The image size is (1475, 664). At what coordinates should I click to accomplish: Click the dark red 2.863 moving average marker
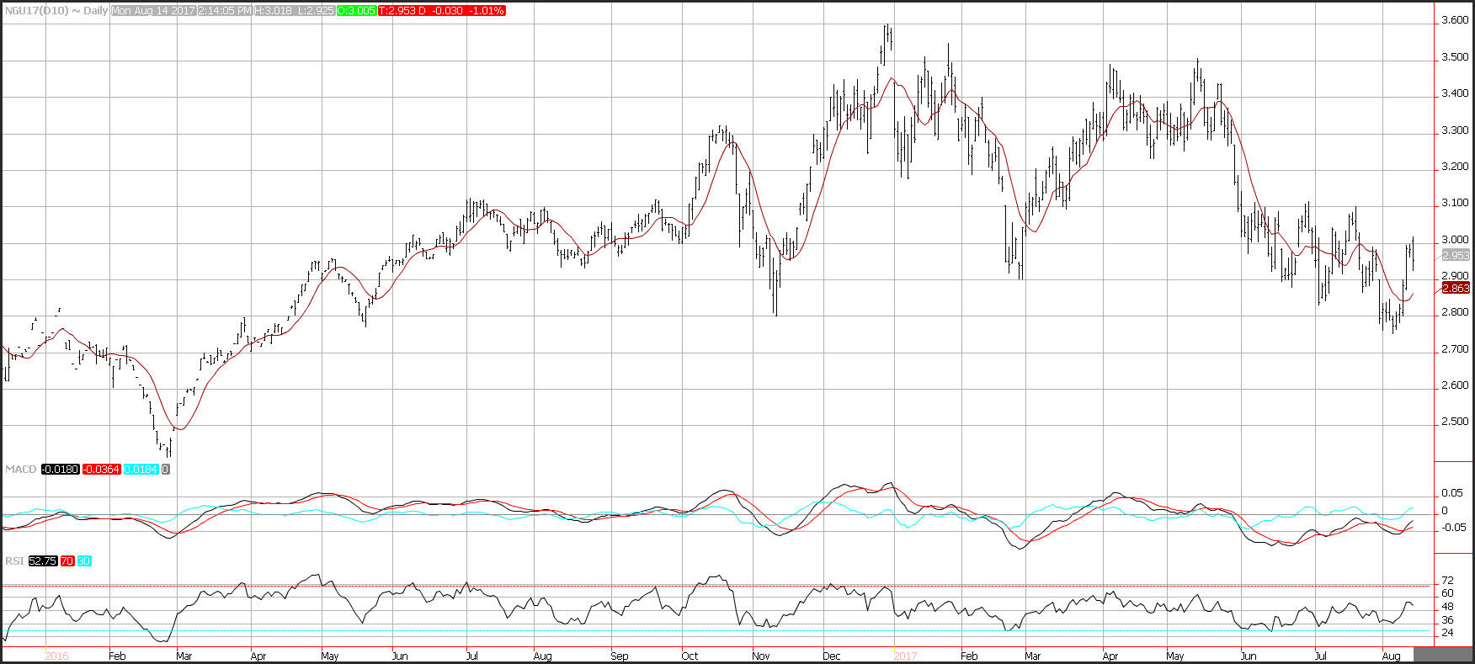pos(1456,288)
